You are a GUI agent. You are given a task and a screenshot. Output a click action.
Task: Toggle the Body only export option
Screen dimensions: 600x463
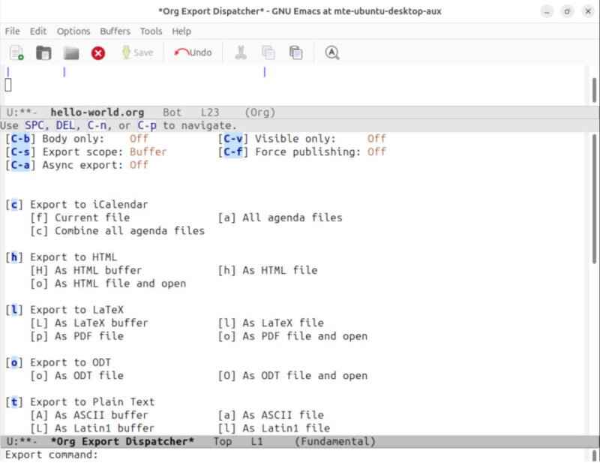click(x=19, y=138)
